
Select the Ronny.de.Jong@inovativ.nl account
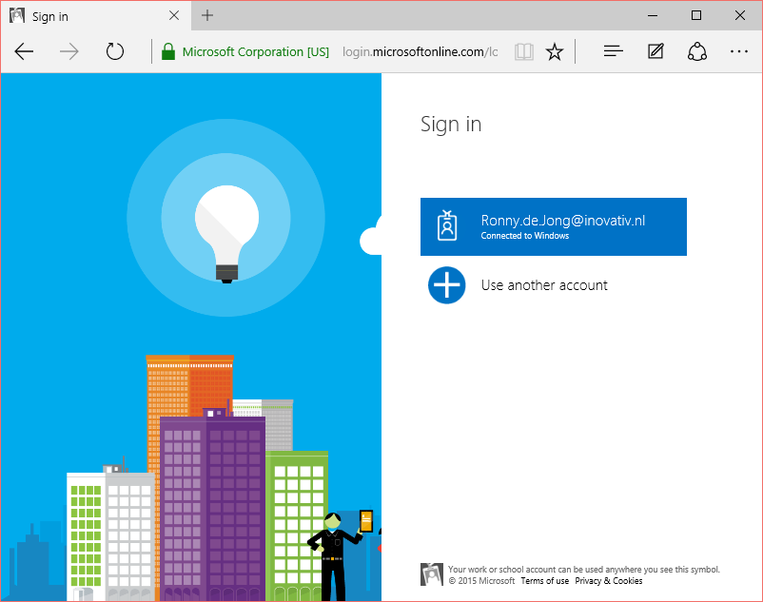click(554, 226)
